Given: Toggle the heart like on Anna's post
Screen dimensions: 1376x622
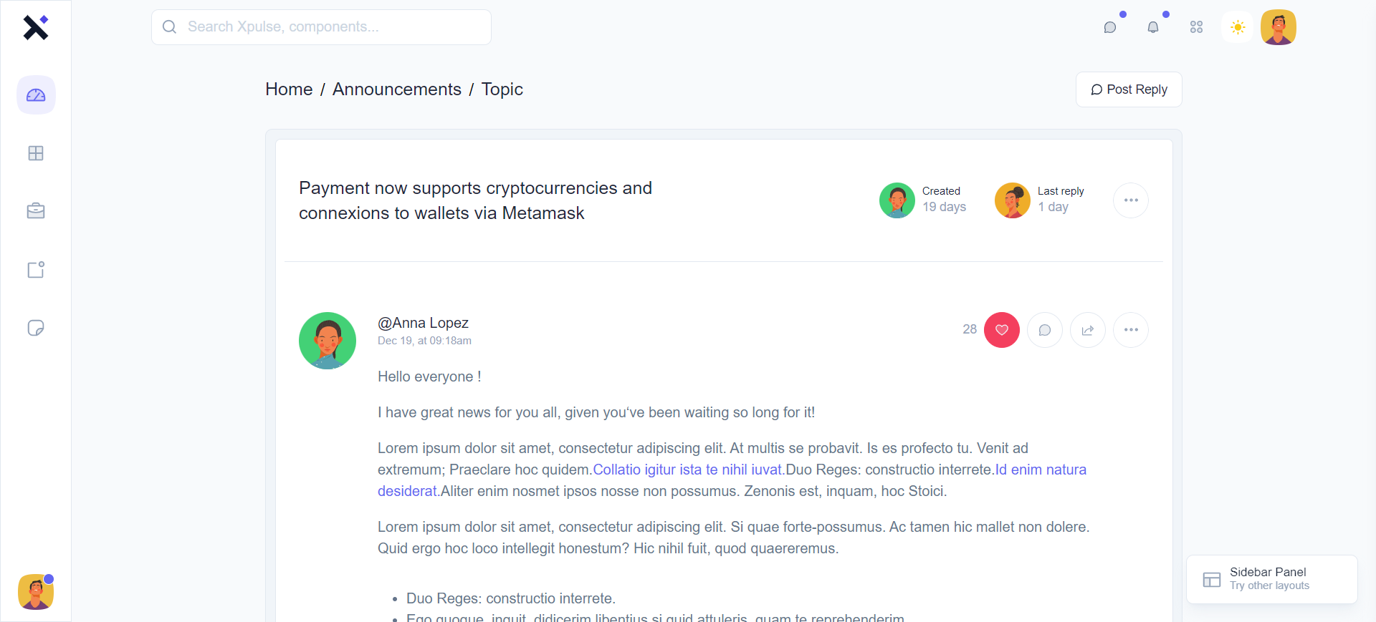Looking at the screenshot, I should click(1002, 330).
